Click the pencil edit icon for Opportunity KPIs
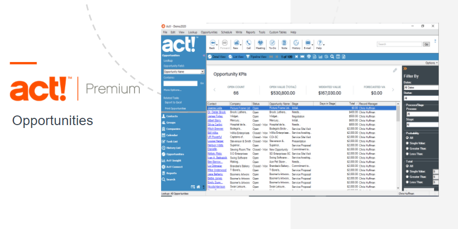The width and height of the screenshot is (458, 229). click(395, 70)
